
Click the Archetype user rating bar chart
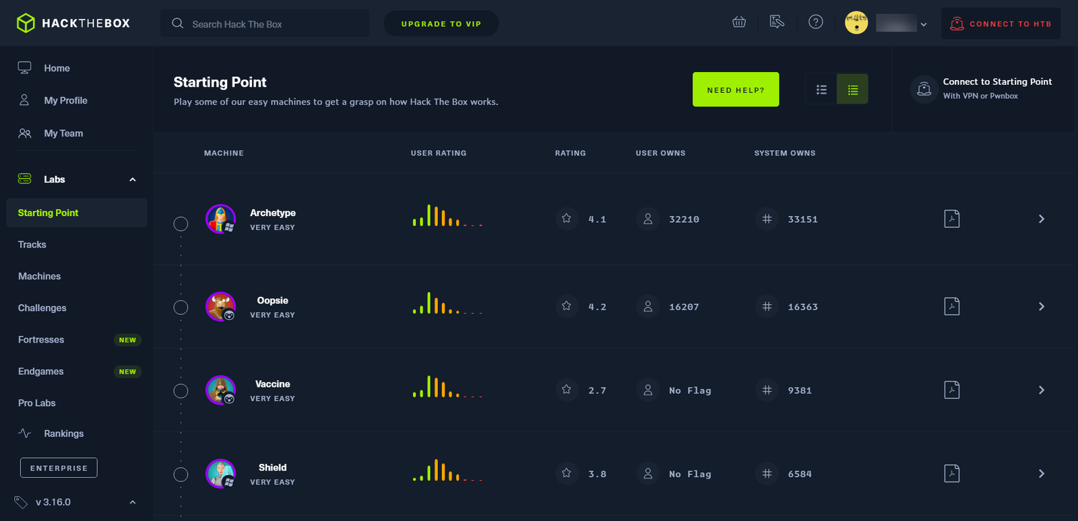[447, 217]
